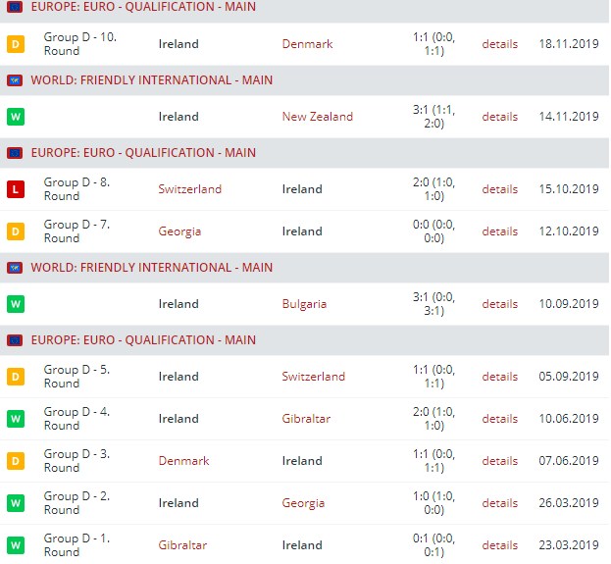
Task: Click the Gibraltar team link in Round 4
Action: (x=306, y=419)
